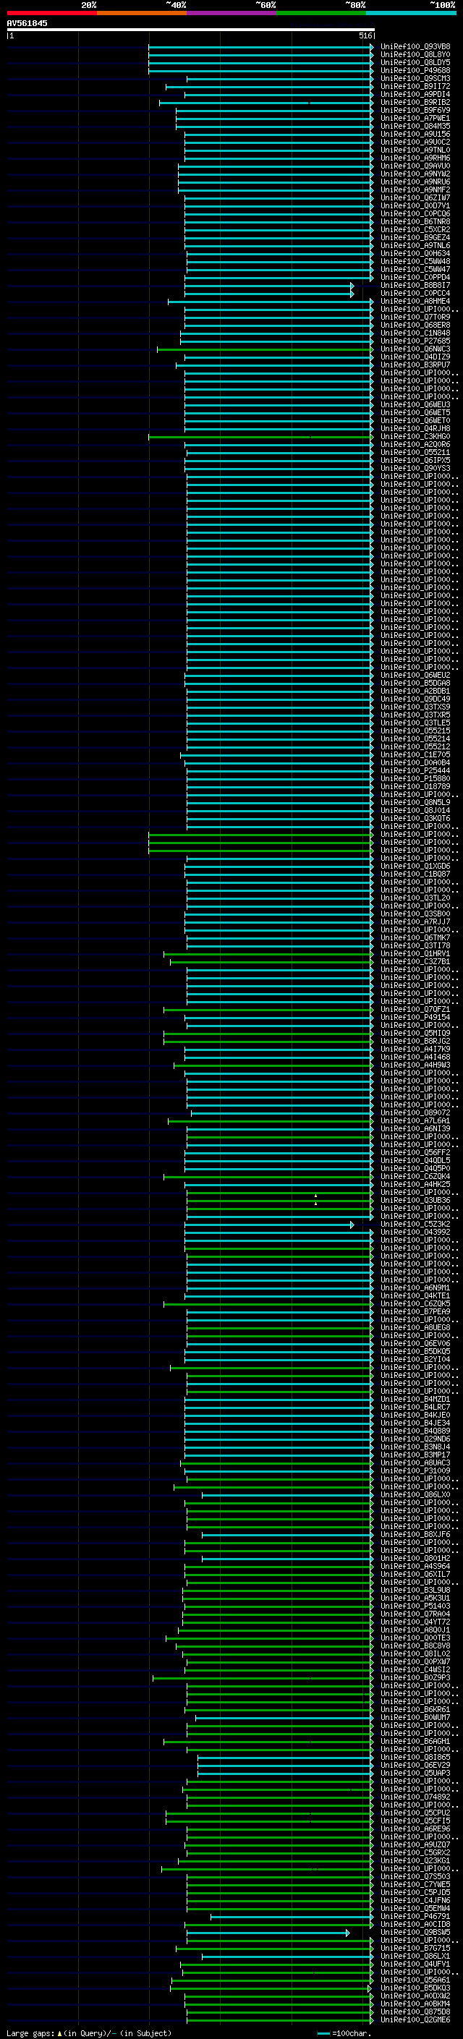Click the UniRef100_A7L6A1 label
Image resolution: width=463 pixels, height=2039 pixels.
point(415,1121)
